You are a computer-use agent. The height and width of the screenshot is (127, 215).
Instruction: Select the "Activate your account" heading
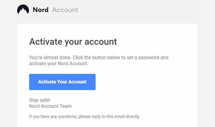coord(73,42)
